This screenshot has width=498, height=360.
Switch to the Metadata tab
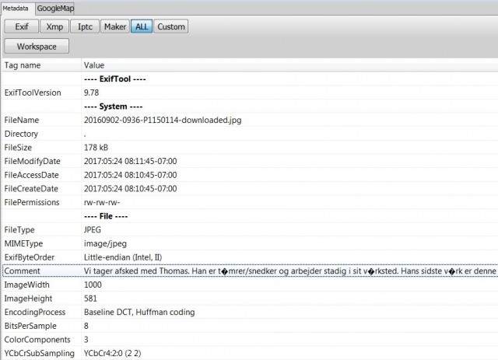coord(16,9)
